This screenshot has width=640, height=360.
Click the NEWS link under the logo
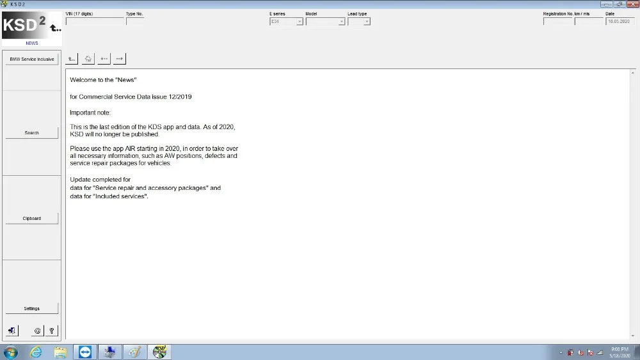tap(32, 43)
